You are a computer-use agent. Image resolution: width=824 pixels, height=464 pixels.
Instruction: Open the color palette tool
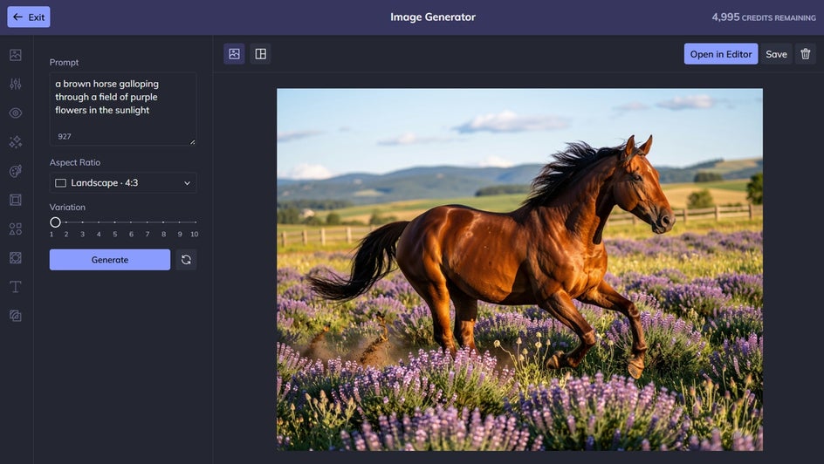coord(15,171)
